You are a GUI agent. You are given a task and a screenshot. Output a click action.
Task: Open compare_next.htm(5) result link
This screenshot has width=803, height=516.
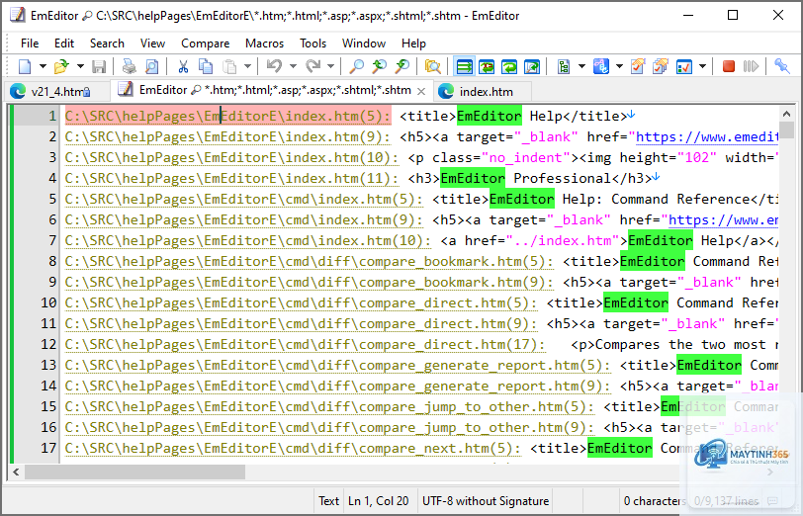click(x=293, y=449)
